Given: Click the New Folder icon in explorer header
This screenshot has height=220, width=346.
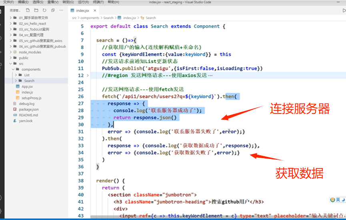Looking at the screenshot, I should [x=36, y=10].
